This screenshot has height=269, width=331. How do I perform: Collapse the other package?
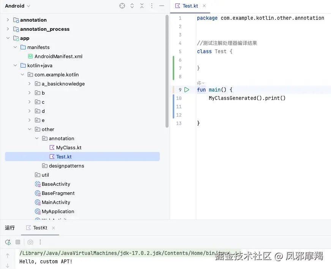(x=30, y=129)
